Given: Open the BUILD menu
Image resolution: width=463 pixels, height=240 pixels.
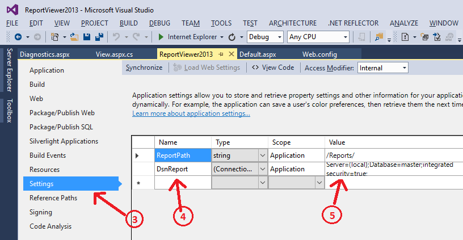Looking at the screenshot, I should point(129,23).
